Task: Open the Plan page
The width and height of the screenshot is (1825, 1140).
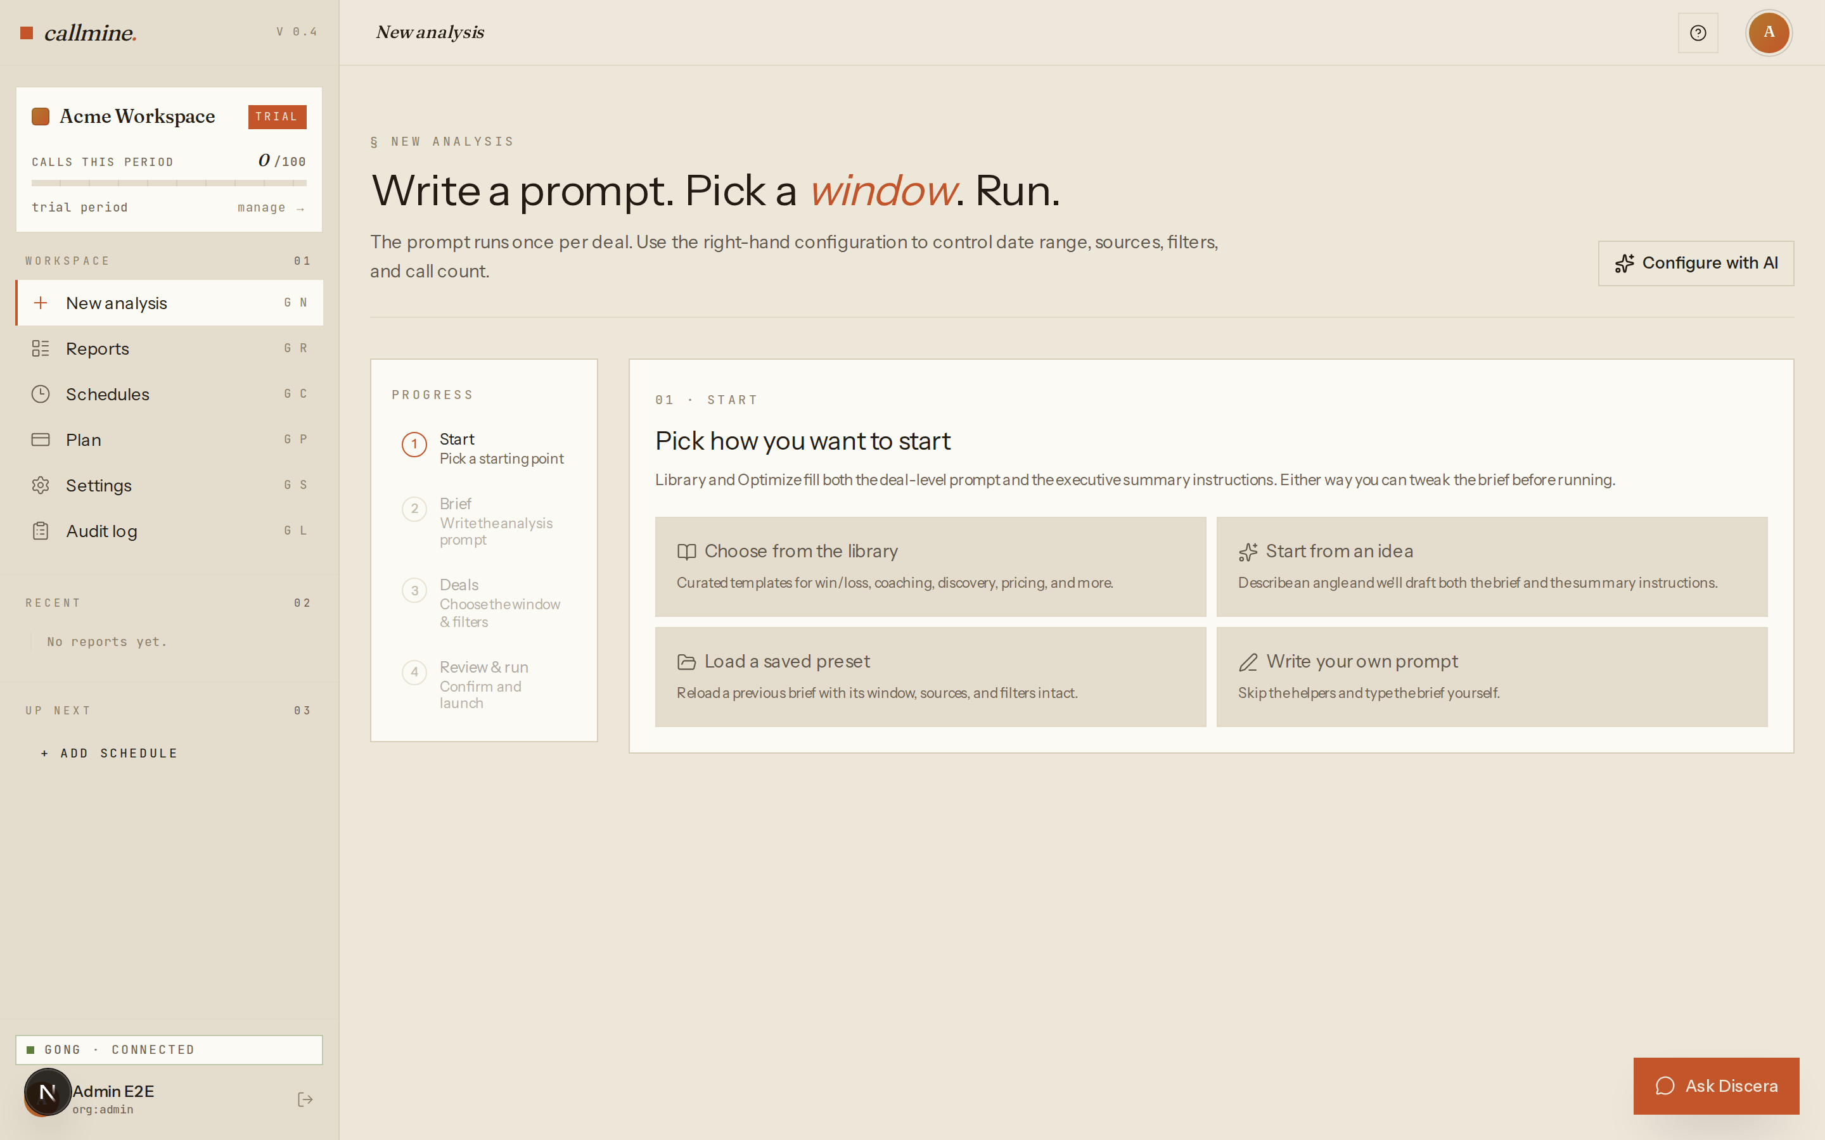Action: pyautogui.click(x=169, y=440)
